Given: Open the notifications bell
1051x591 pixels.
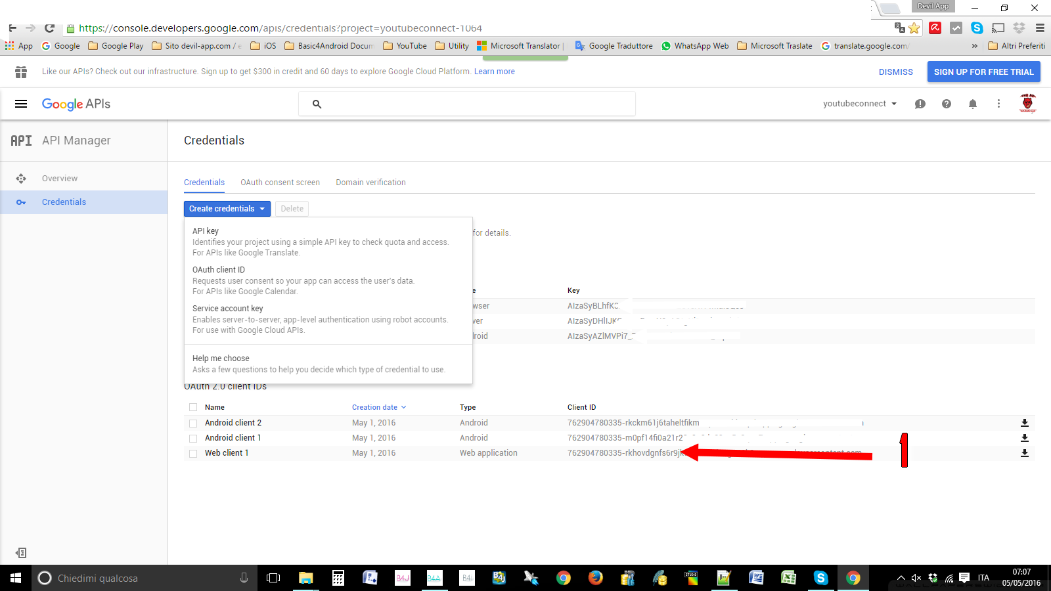Looking at the screenshot, I should pos(973,104).
